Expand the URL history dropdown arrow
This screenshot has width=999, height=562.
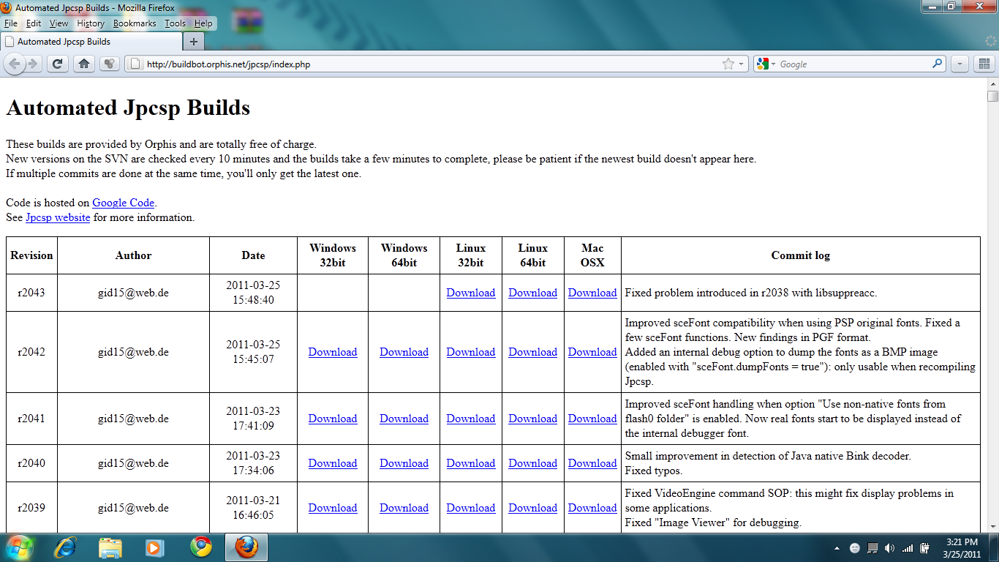tap(741, 64)
